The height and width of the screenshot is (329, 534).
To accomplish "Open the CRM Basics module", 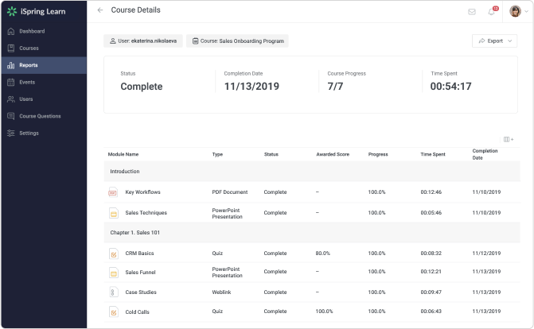I will point(139,254).
